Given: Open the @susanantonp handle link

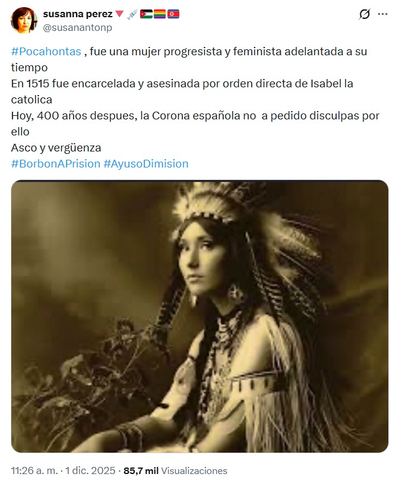Looking at the screenshot, I should pyautogui.click(x=78, y=27).
